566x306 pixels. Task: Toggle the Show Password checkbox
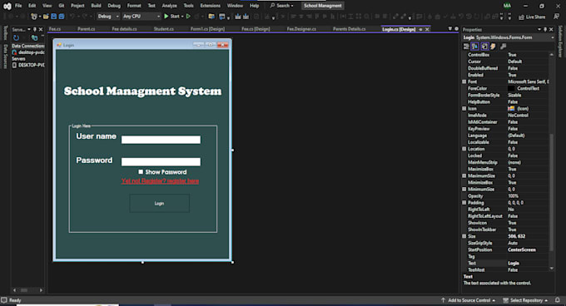[141, 172]
